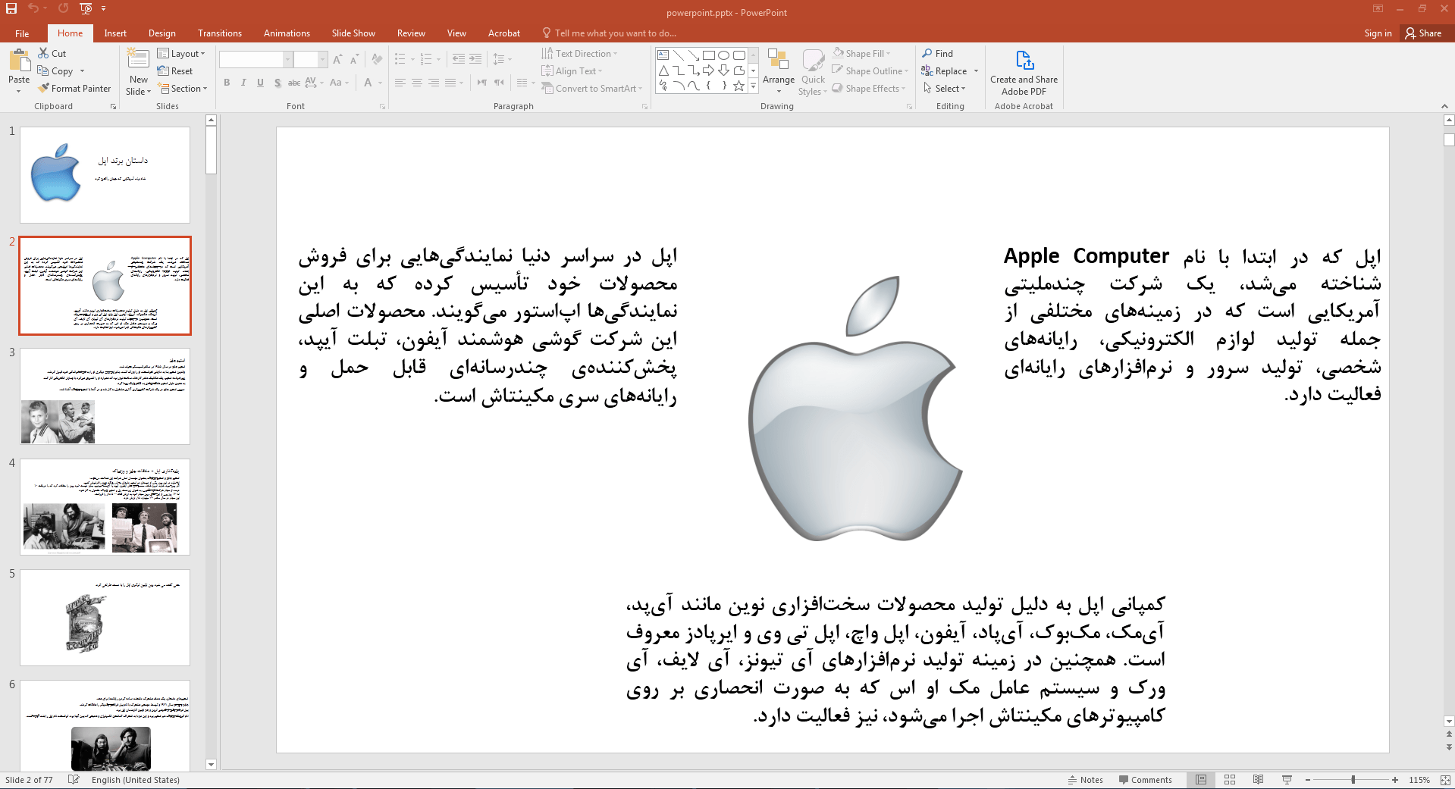The height and width of the screenshot is (789, 1455).
Task: Open the Comments pane
Action: [1145, 780]
